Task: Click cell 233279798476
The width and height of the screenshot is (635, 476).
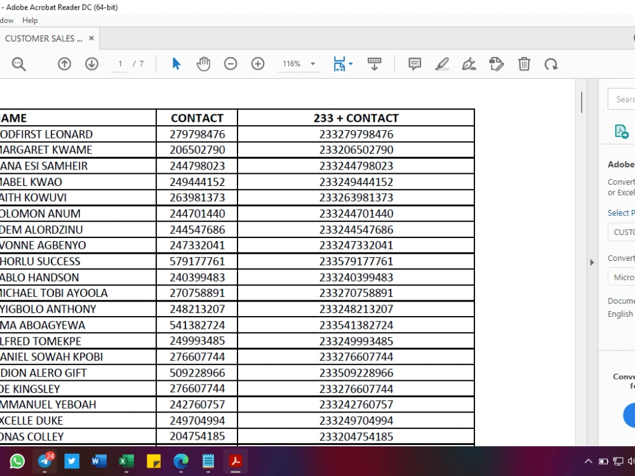Action: click(x=356, y=134)
